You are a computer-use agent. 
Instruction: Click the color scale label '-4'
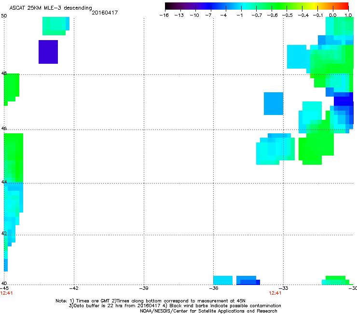[223, 15]
